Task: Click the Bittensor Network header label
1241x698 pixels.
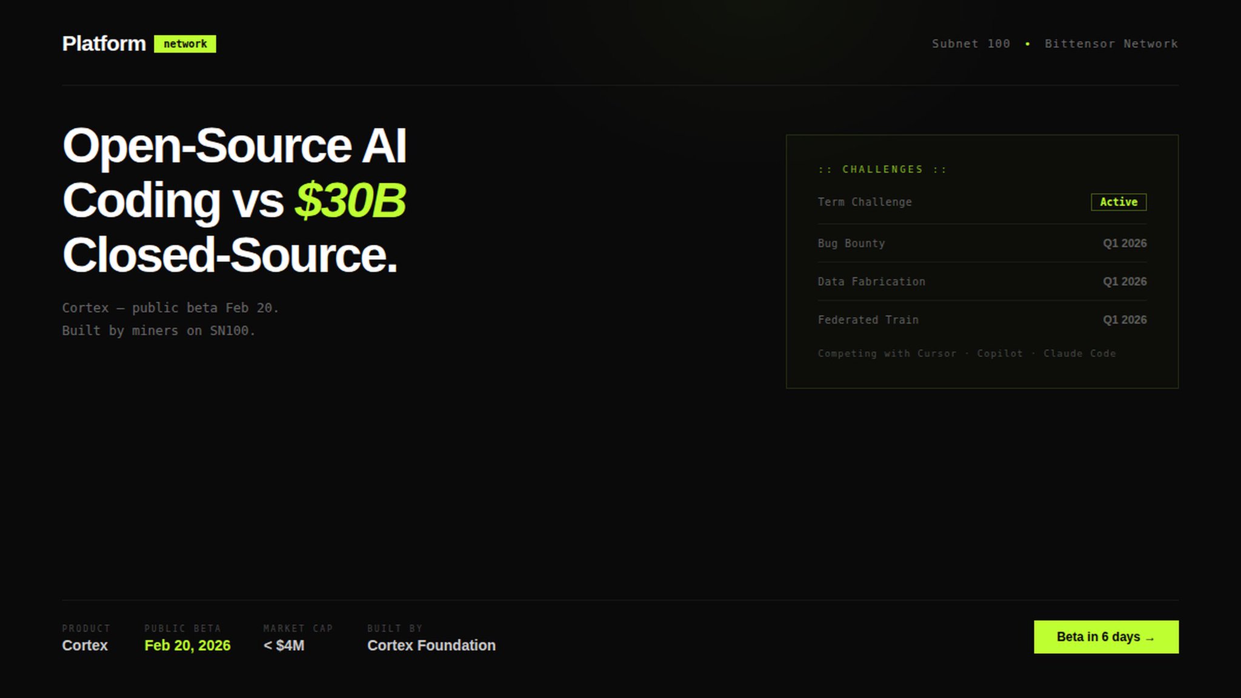Action: [1111, 44]
